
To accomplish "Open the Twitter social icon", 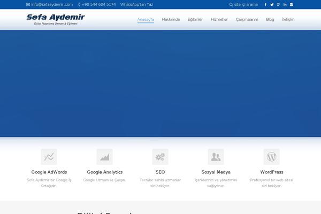I will tap(272, 4).
